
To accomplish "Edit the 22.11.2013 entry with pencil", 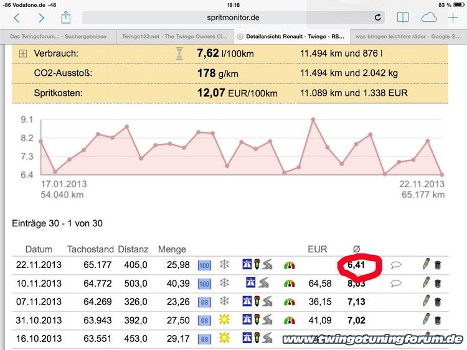I will (x=426, y=264).
